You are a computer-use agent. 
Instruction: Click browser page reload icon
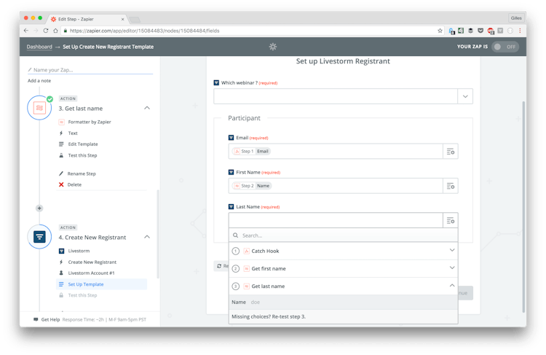point(46,31)
